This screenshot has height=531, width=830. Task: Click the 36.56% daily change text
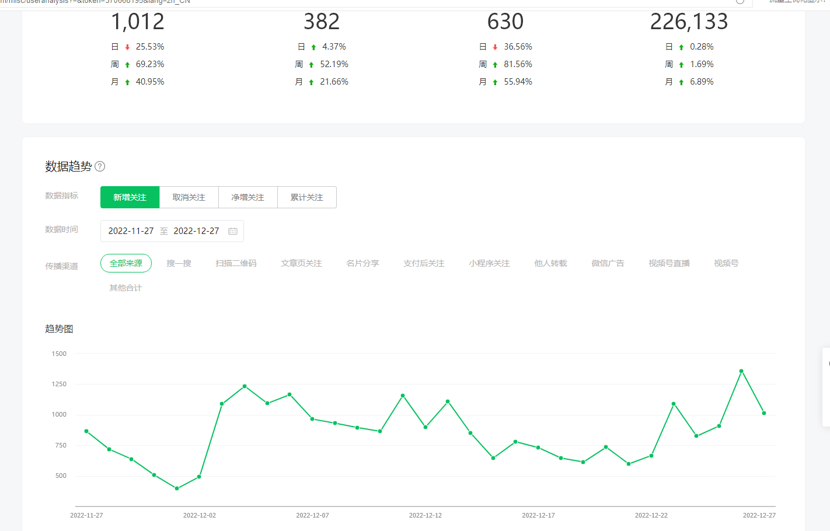[518, 47]
